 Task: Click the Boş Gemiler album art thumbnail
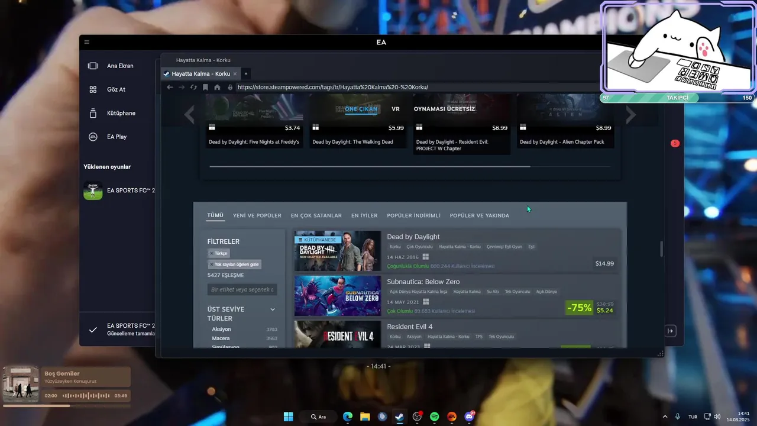[21, 383]
